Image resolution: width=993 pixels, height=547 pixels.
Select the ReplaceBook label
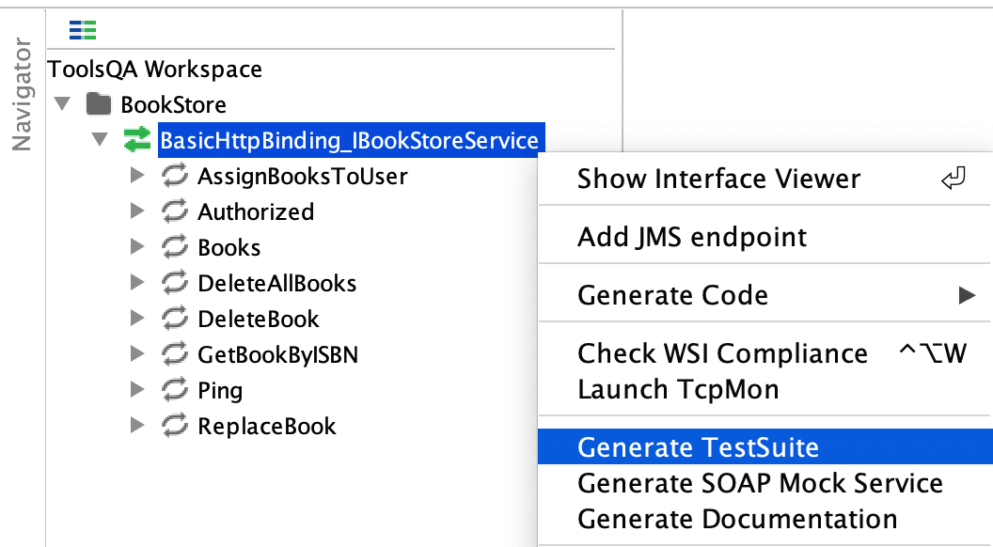coord(267,426)
